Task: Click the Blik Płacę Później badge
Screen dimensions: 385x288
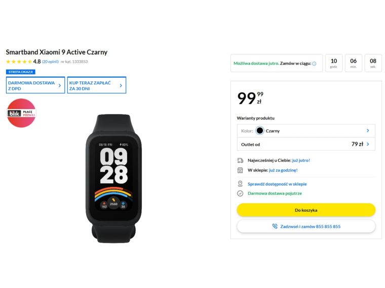Action: [21, 113]
